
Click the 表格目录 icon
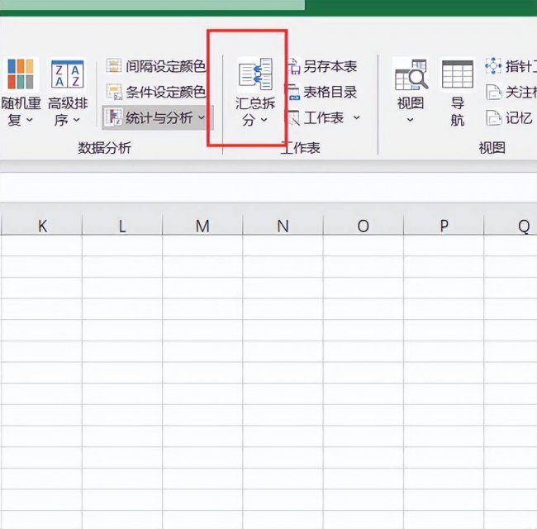(294, 93)
